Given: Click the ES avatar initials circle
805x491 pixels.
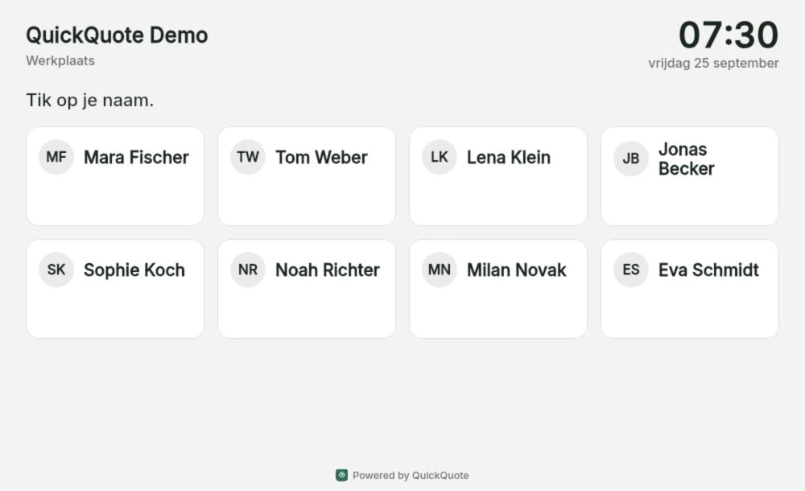Looking at the screenshot, I should (631, 270).
